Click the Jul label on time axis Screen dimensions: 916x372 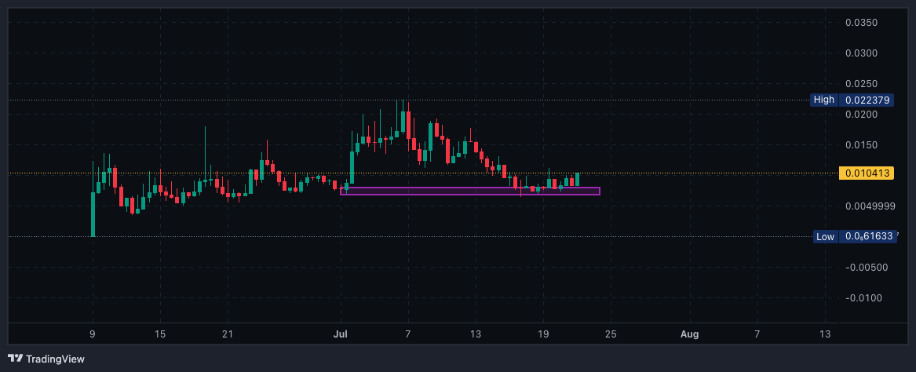coord(340,334)
